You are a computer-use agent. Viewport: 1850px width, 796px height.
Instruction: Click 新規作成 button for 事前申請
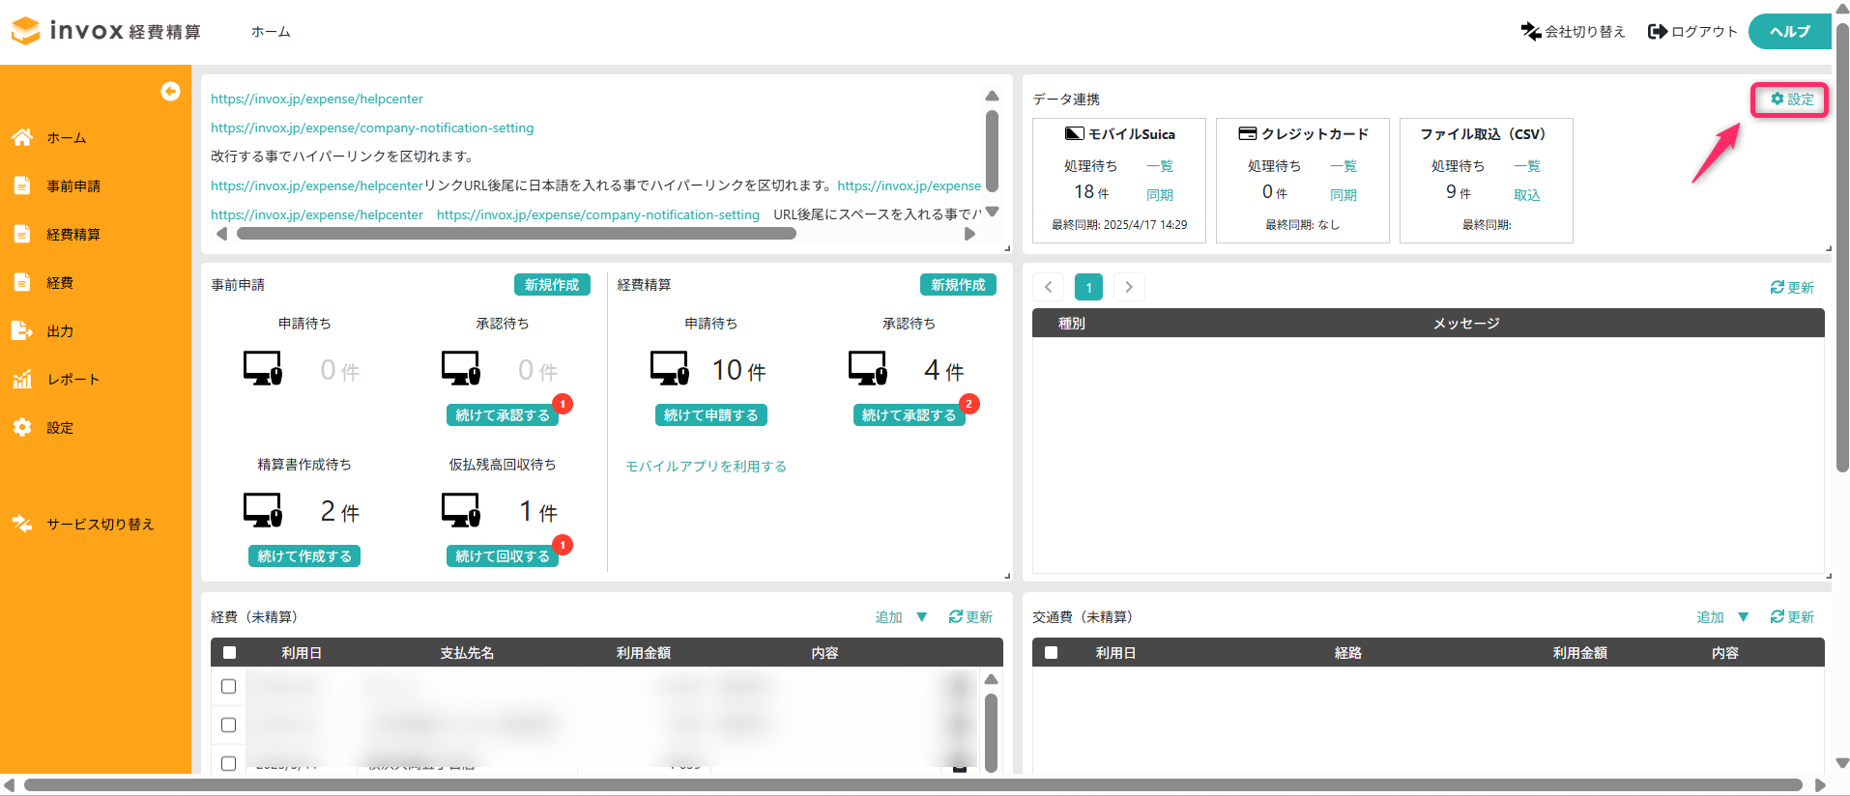click(x=551, y=285)
